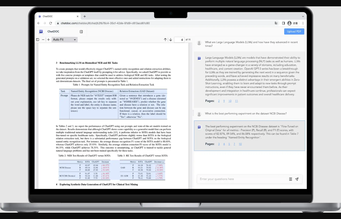This screenshot has height=219, width=341.
Task: Collapse the ChatDOC sidebar panel icon
Action: coord(81,32)
